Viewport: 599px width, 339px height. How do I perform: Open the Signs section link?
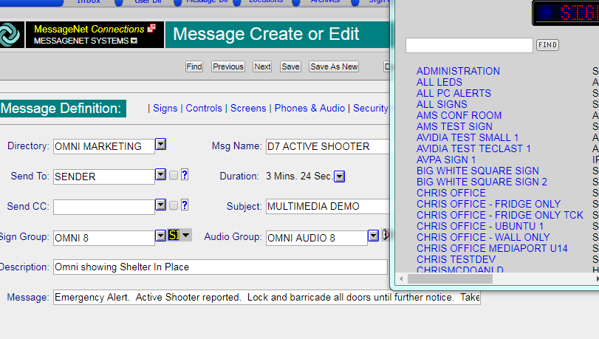[x=165, y=108]
